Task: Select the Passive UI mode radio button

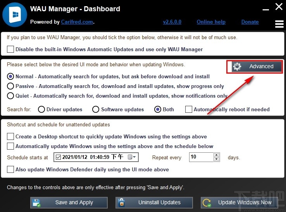Action: pos(10,86)
